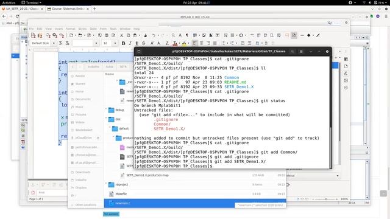Toggle Bold formatting in LibreOffice Writer

click(x=123, y=43)
